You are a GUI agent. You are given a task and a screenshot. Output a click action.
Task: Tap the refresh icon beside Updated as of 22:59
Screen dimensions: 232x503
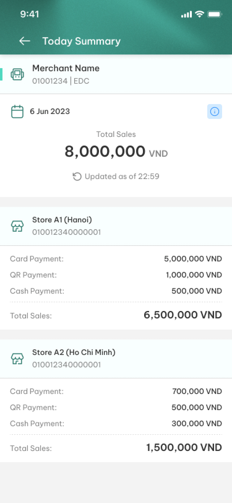(x=77, y=177)
